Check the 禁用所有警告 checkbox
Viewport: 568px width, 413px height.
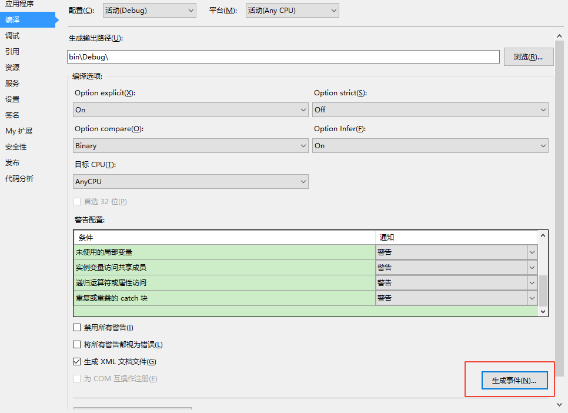click(76, 327)
